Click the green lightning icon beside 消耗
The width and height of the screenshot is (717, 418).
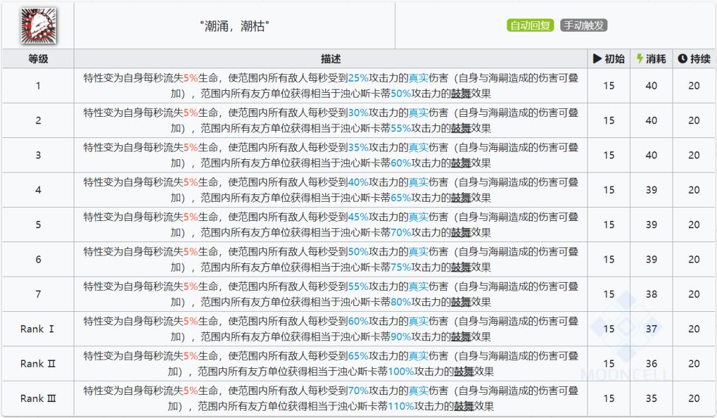[x=639, y=58]
